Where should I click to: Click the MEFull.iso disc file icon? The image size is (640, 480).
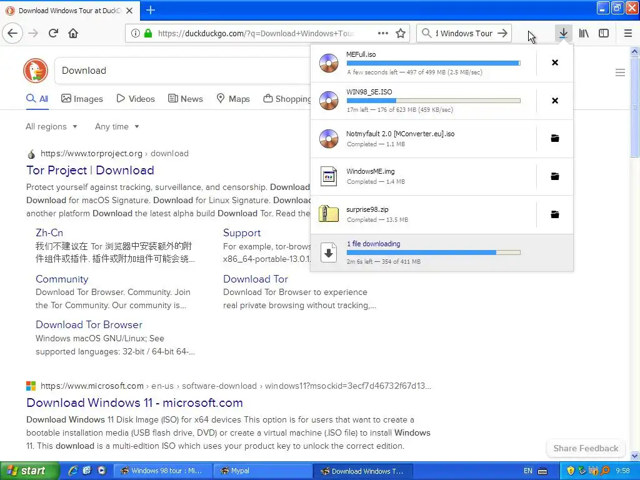pyautogui.click(x=329, y=63)
